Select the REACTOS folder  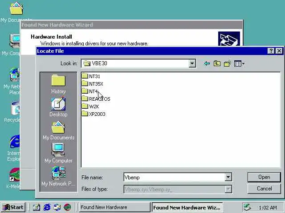click(x=96, y=99)
